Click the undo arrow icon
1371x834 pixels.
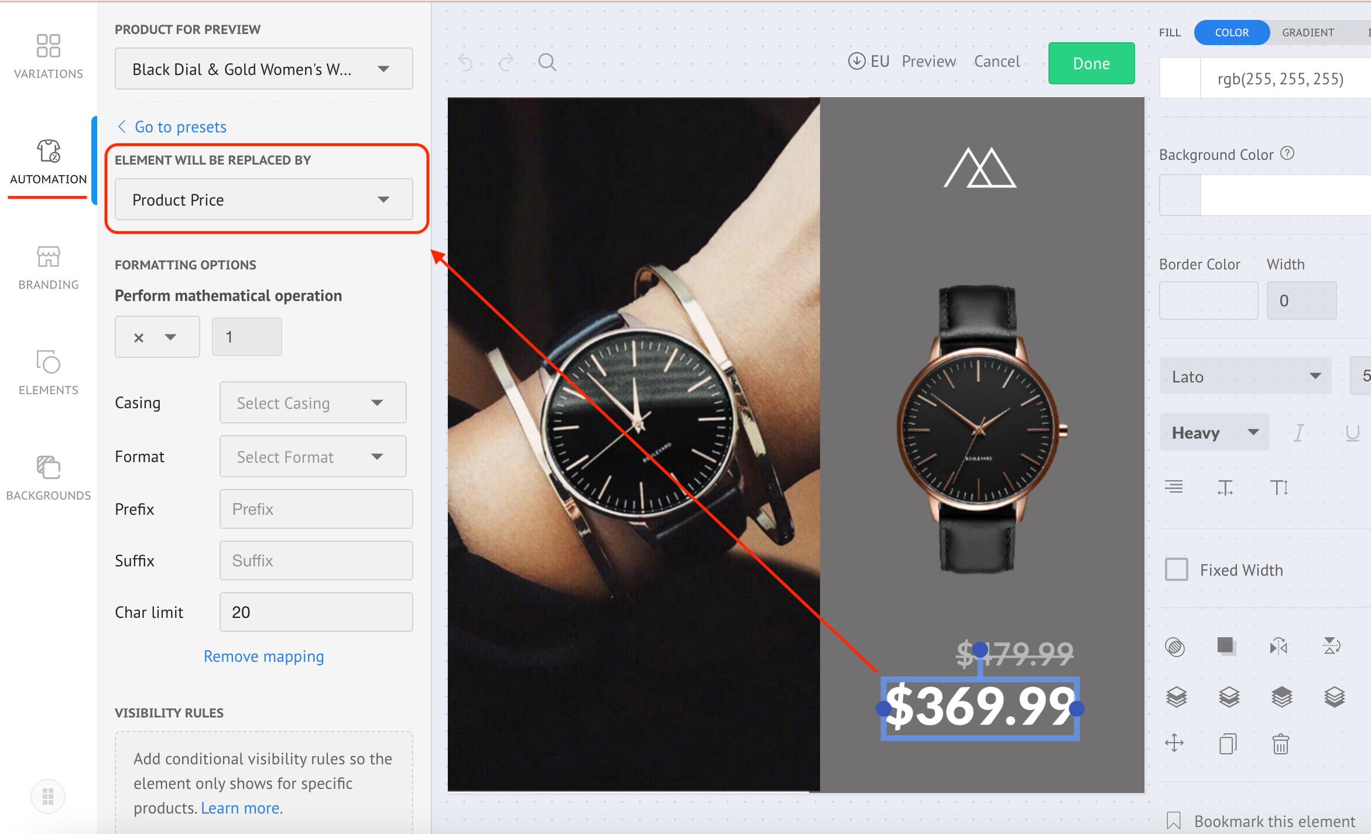click(465, 62)
